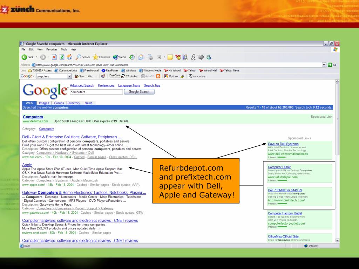Click the yellow note icon in toolbar
Image resolution: width=359 pixels, height=269 pixels.
(x=170, y=57)
